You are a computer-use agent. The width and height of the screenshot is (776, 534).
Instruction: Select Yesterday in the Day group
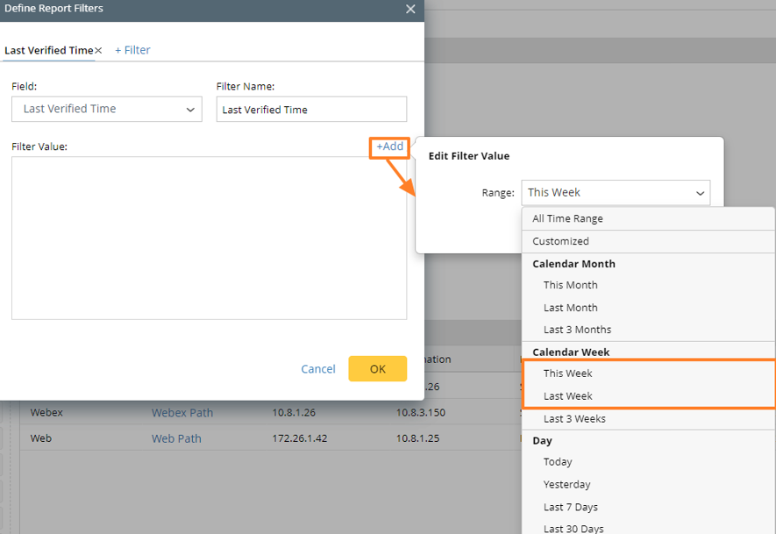pyautogui.click(x=648, y=485)
